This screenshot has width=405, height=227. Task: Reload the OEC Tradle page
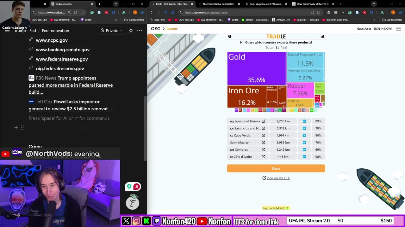pos(165,13)
